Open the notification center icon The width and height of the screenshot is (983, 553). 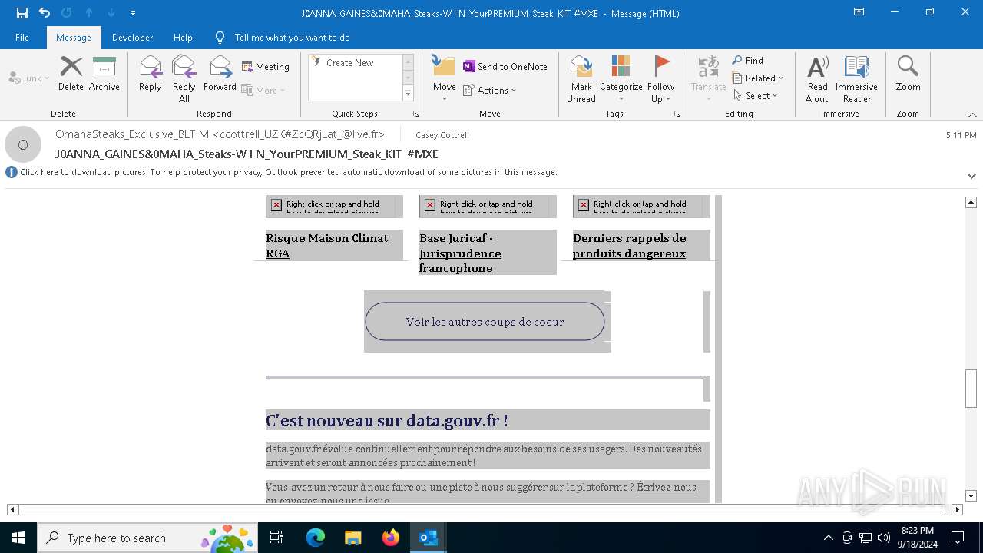coord(958,538)
